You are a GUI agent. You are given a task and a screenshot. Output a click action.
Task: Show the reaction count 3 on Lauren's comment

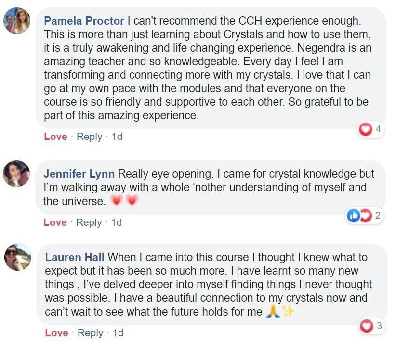click(x=379, y=326)
